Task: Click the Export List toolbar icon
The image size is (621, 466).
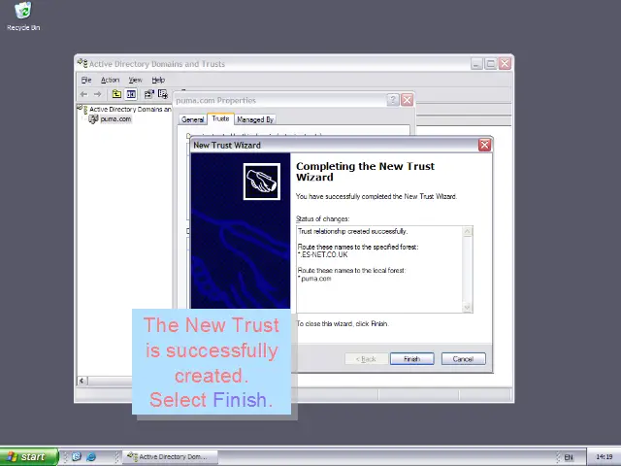Action: 163,94
